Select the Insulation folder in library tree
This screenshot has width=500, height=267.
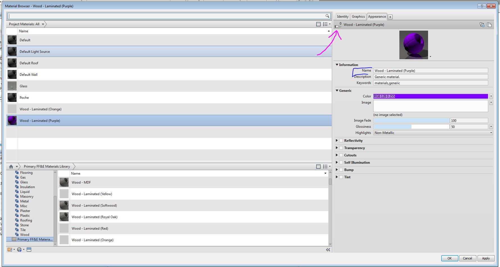pyautogui.click(x=28, y=187)
